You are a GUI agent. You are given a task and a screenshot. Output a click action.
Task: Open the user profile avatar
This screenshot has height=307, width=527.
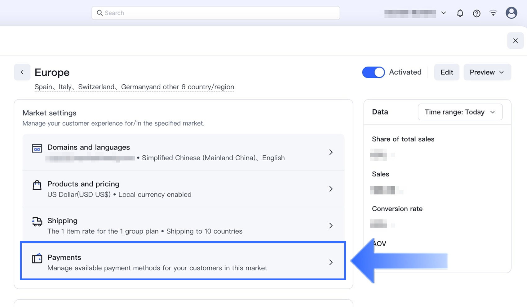(511, 13)
